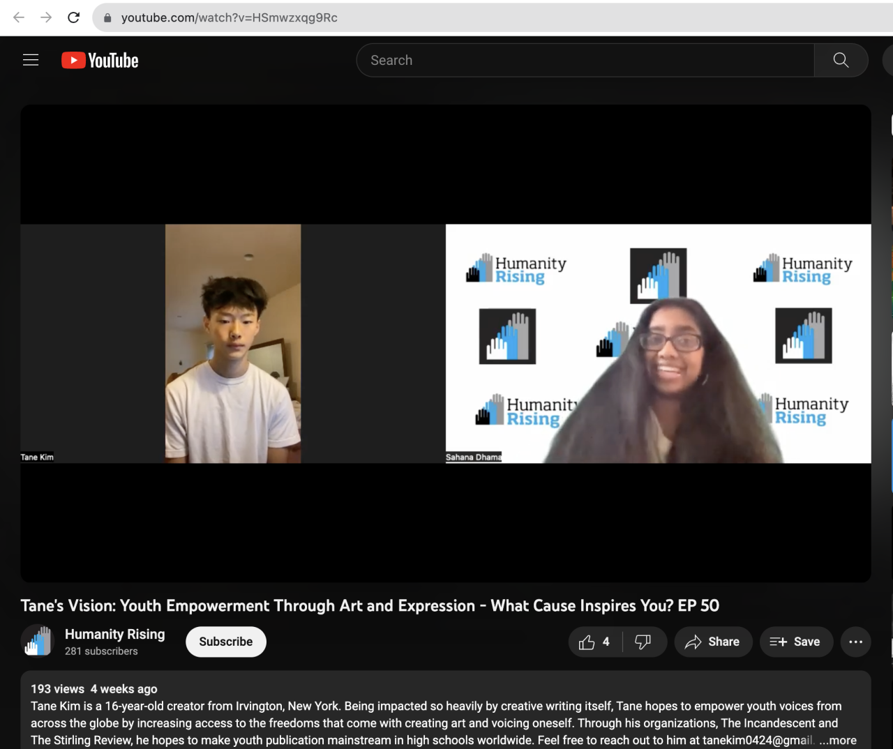Click the 4 weeks ago upload date

[x=123, y=689]
